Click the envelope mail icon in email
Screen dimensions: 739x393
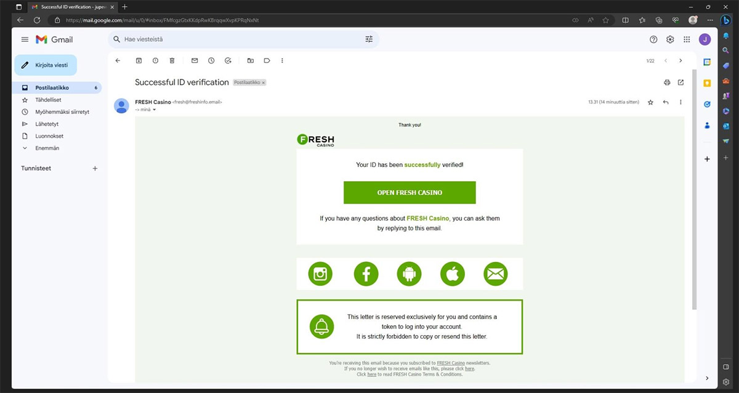pos(495,274)
